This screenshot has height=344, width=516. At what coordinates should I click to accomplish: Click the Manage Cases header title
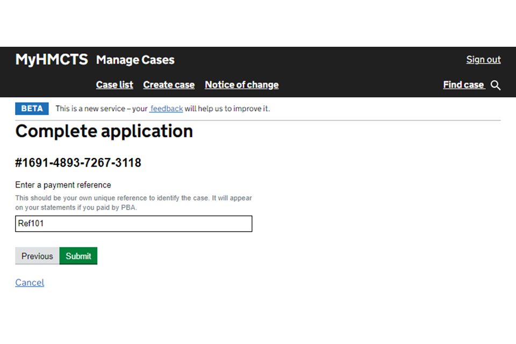click(x=135, y=60)
